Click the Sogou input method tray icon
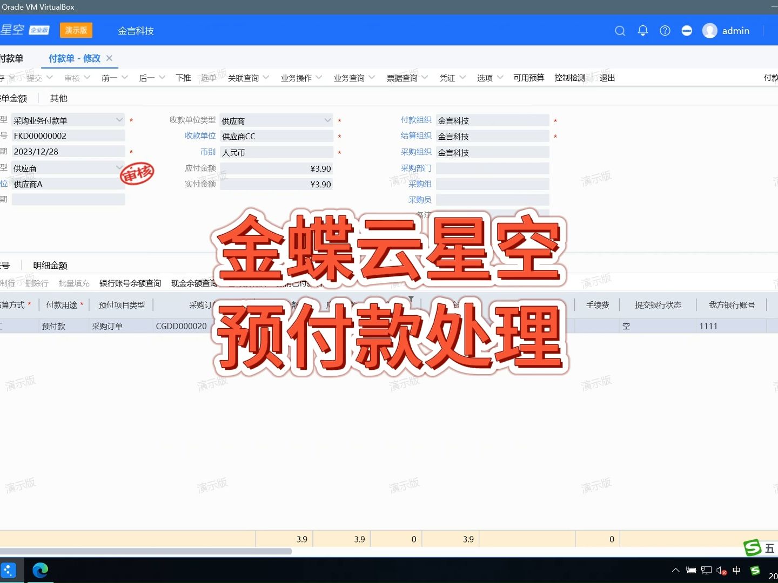This screenshot has width=778, height=583. (755, 570)
